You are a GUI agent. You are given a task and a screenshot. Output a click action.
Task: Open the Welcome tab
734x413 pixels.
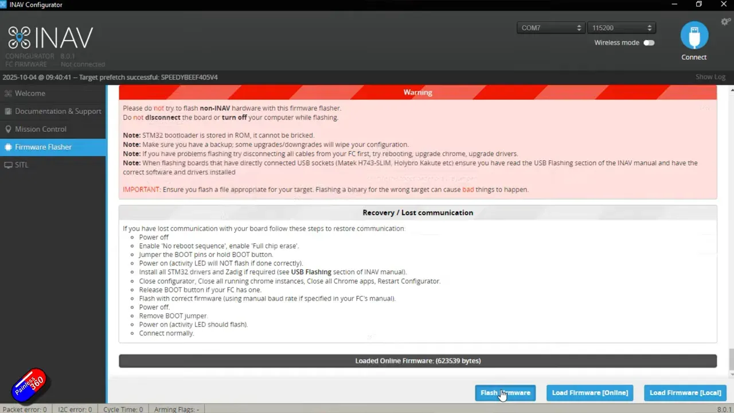pyautogui.click(x=30, y=93)
